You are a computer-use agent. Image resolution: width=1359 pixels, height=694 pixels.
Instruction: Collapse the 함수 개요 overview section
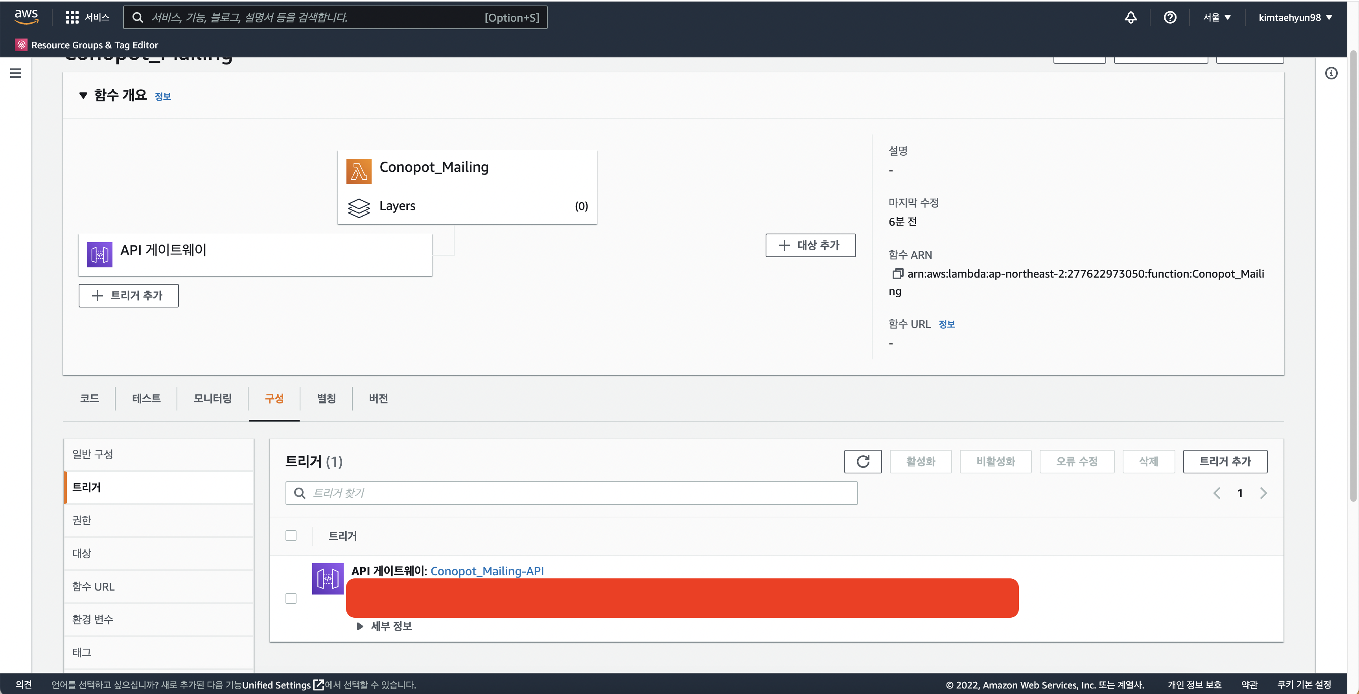tap(83, 96)
